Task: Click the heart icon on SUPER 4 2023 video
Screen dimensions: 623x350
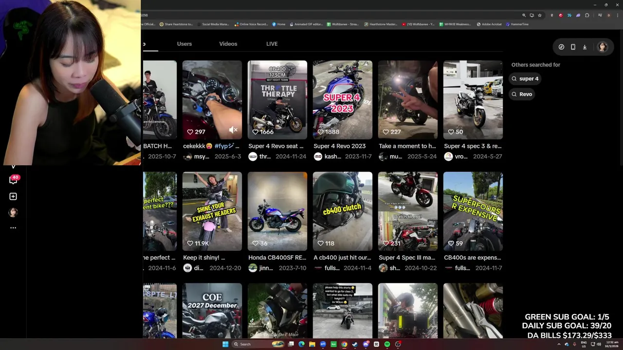Action: pos(321,132)
